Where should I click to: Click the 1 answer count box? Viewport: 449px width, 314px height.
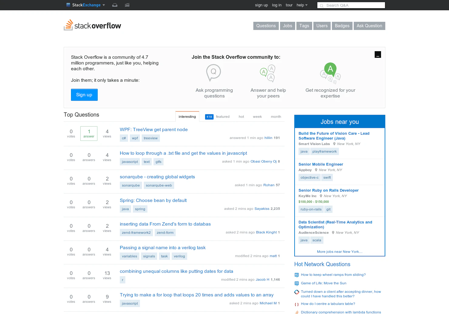click(x=89, y=134)
